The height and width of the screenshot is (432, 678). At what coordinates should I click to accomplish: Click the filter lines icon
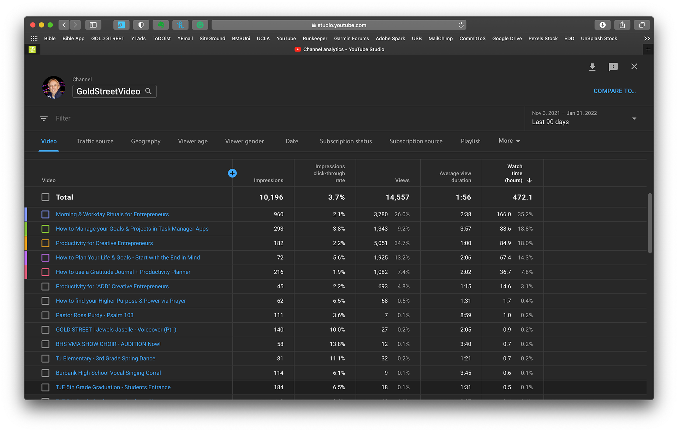tap(43, 118)
